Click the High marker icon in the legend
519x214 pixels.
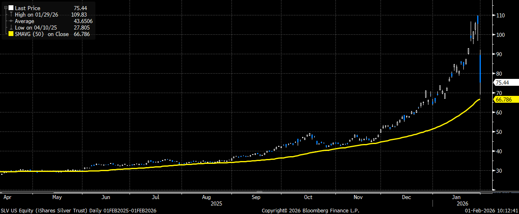coord(11,15)
